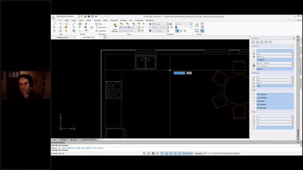
Task: Click the highlighted dynamic length input box on canvas
Action: (x=179, y=73)
